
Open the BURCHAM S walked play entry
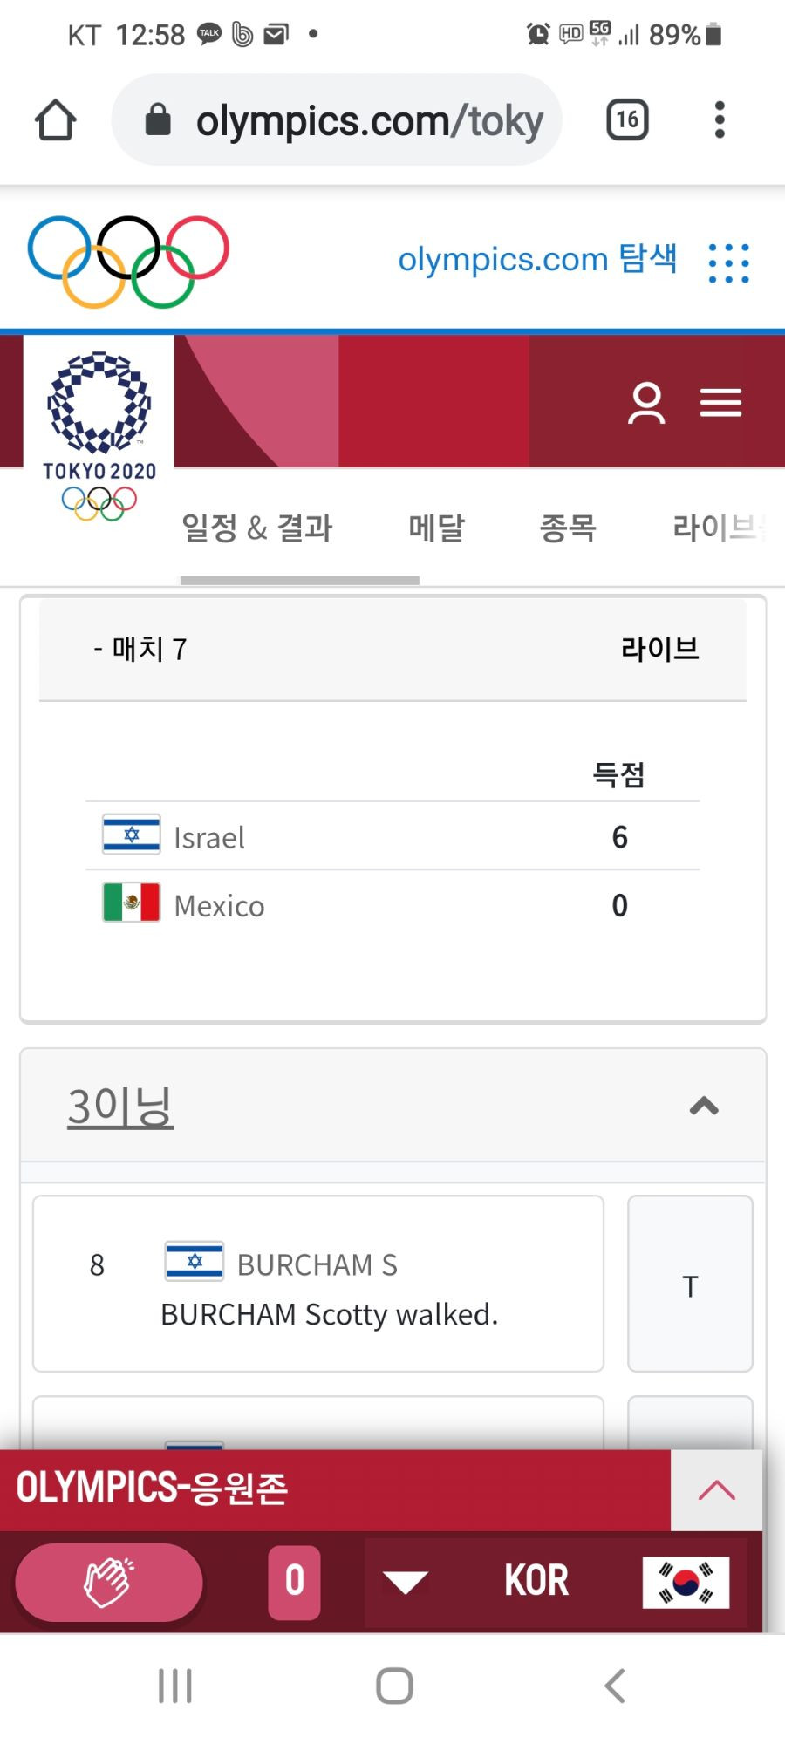pyautogui.click(x=318, y=1284)
